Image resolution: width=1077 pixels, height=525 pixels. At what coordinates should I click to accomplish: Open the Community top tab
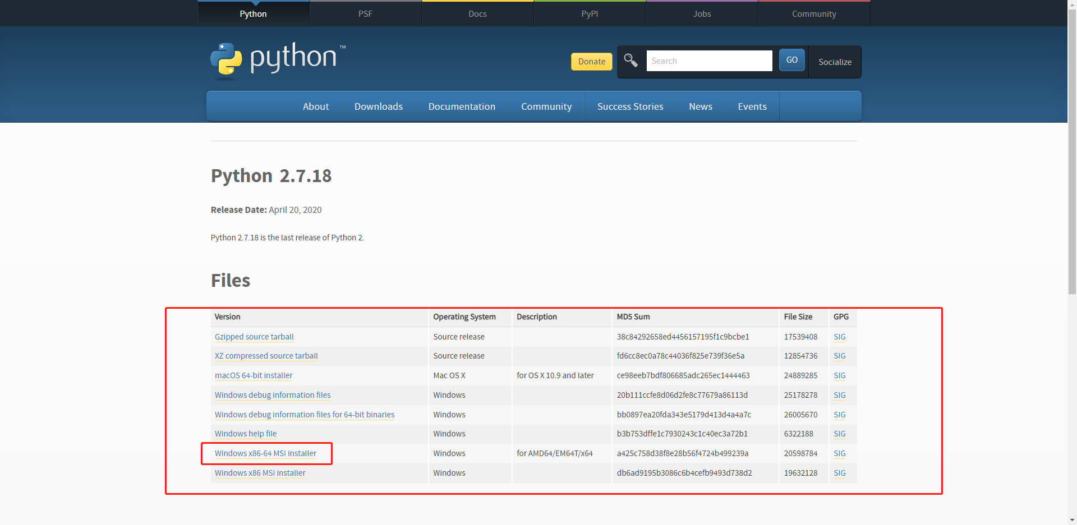[814, 13]
